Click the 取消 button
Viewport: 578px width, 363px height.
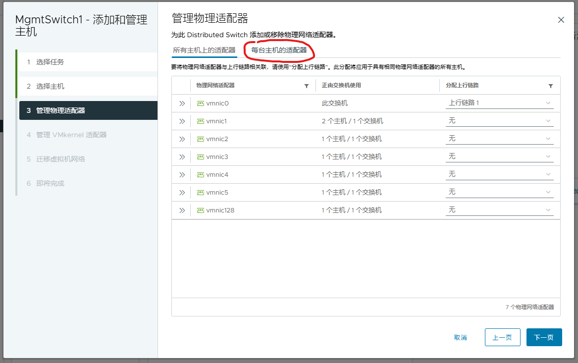pos(461,338)
